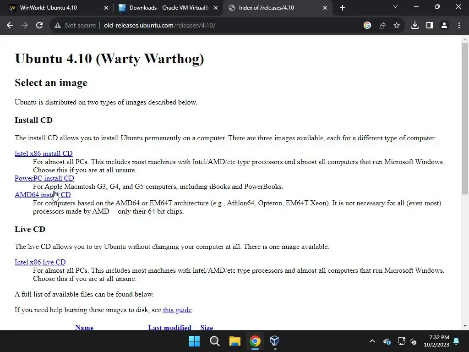Follow the 'this guide' burning help link

pos(177,310)
